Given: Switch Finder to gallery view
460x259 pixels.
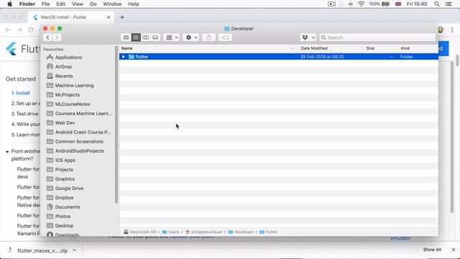Looking at the screenshot, I should (x=155, y=37).
